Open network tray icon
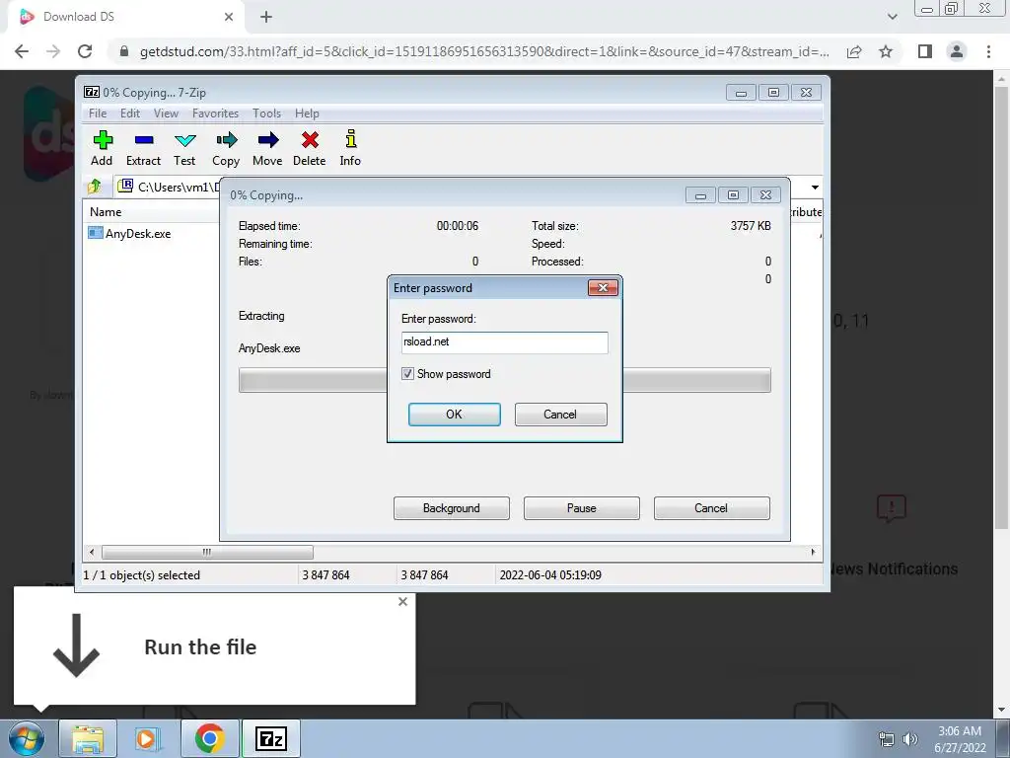 tap(887, 739)
